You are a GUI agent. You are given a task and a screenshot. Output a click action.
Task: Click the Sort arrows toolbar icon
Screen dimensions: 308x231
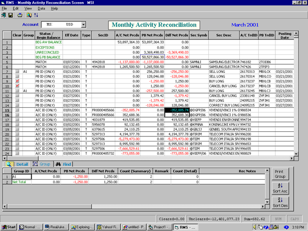point(36,15)
